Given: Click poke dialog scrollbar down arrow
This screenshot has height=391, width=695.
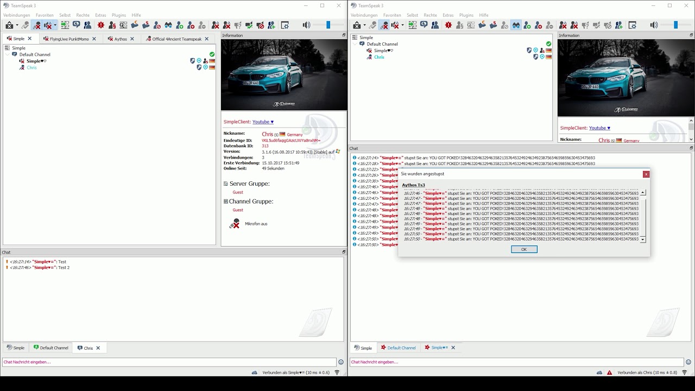Looking at the screenshot, I should [x=643, y=239].
